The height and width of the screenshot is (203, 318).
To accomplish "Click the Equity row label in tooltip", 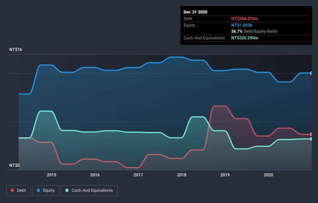I will tap(189, 25).
